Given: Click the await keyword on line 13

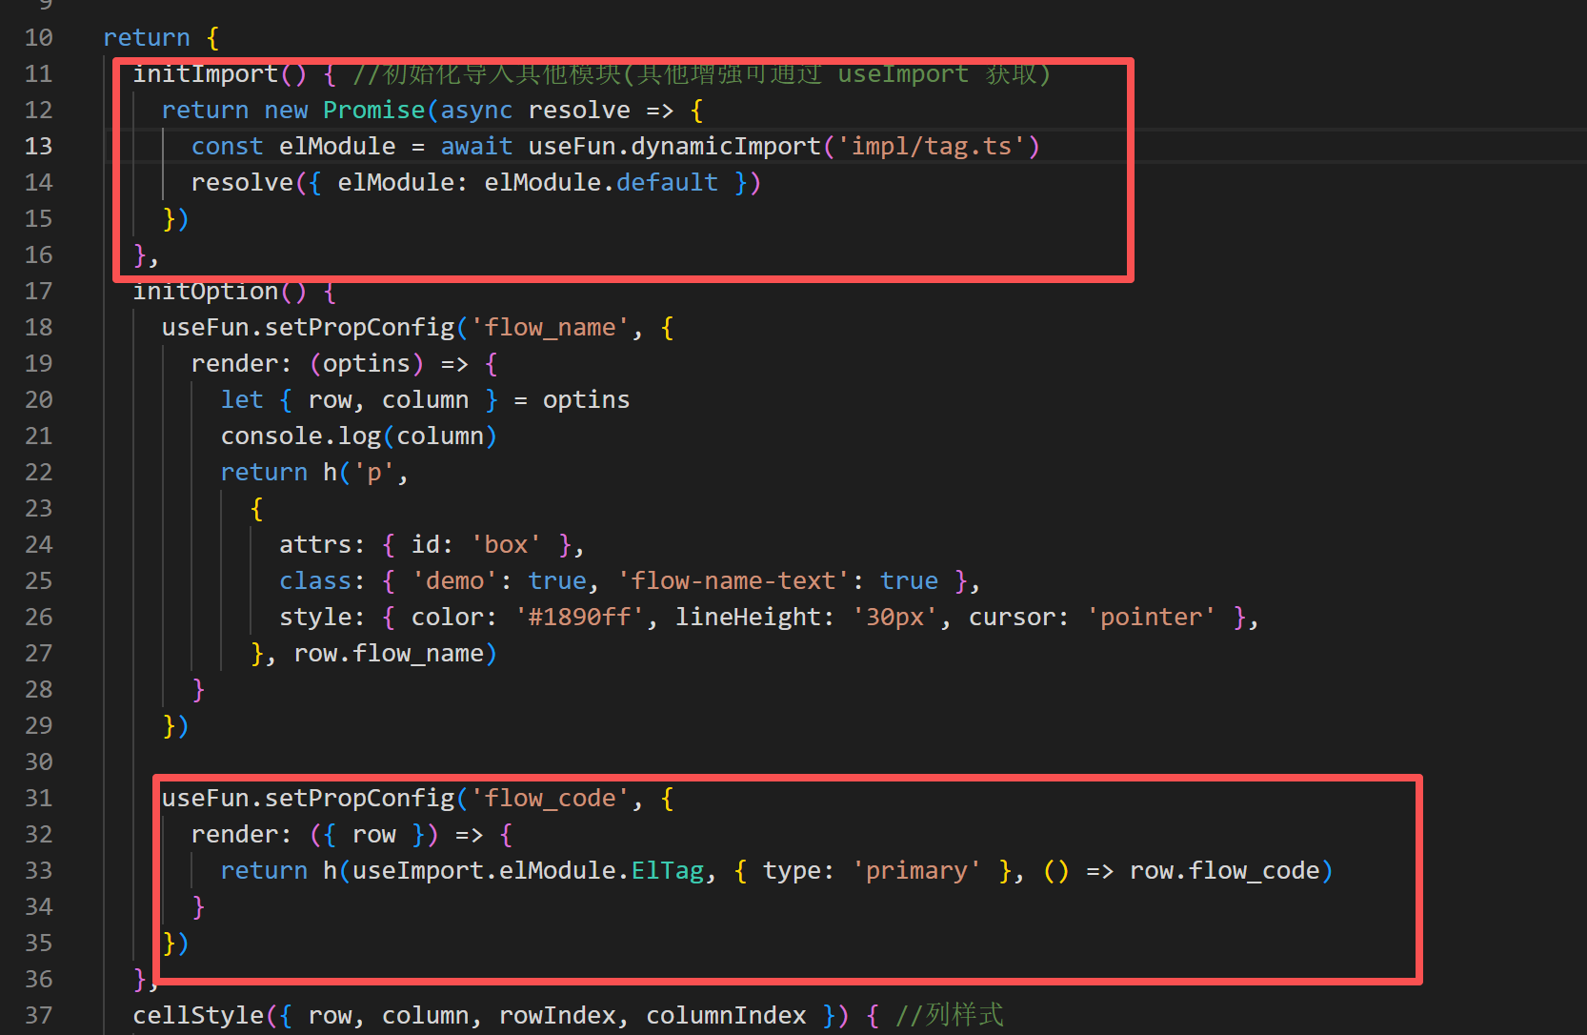Looking at the screenshot, I should coord(476,147).
